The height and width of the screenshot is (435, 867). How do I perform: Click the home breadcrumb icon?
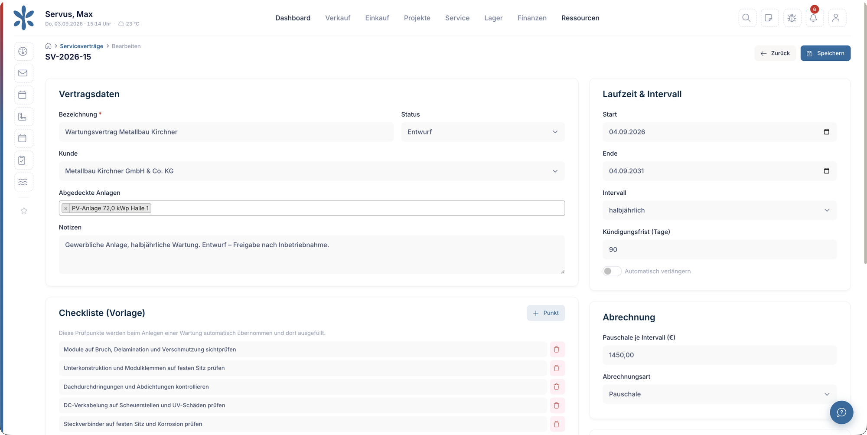(49, 46)
